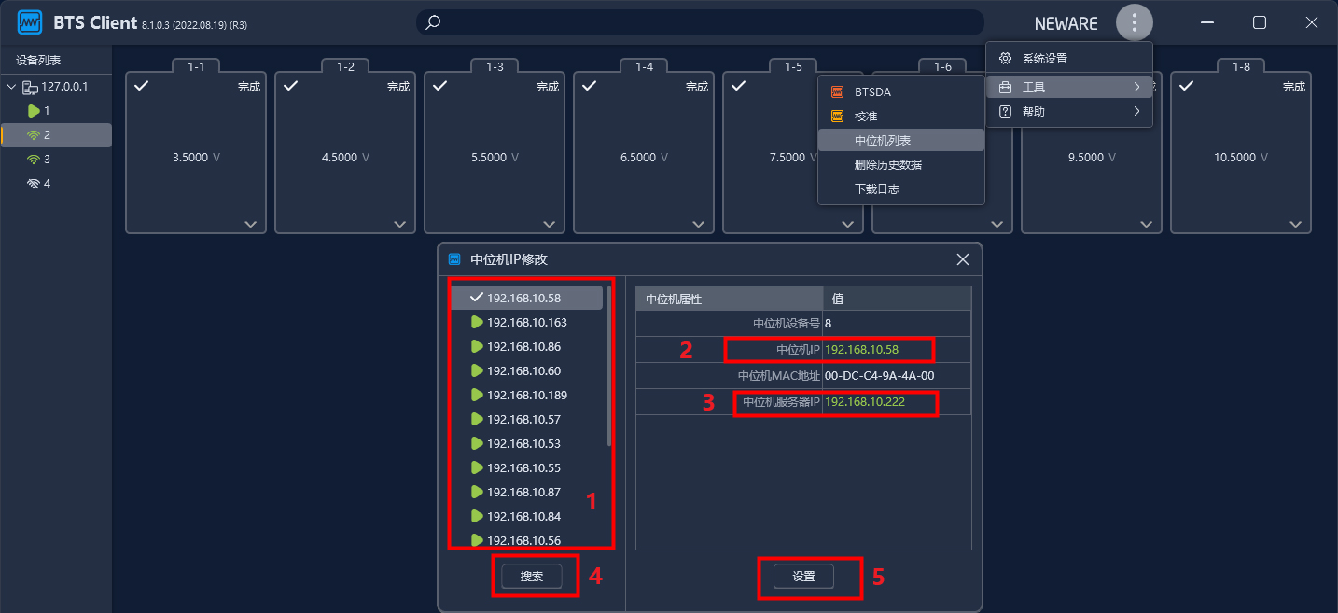Expand the dropdown chevron on channel 1-4
This screenshot has height=613, width=1338.
click(698, 224)
